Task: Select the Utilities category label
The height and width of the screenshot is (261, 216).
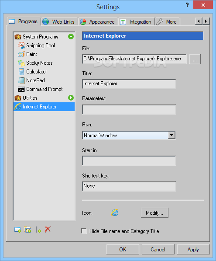Action: pyautogui.click(x=30, y=98)
